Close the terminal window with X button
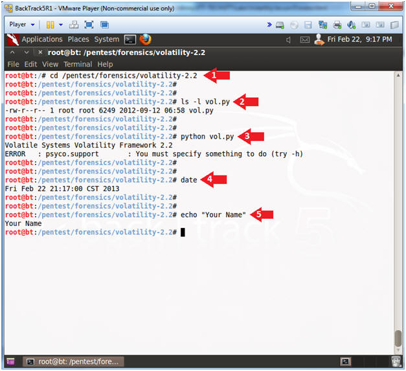 click(x=40, y=52)
